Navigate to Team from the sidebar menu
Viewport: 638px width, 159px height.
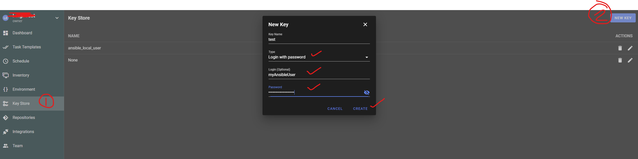(17, 146)
